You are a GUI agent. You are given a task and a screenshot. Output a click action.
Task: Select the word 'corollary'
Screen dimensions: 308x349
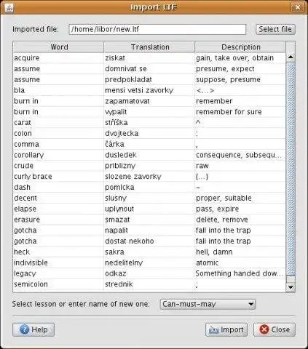(58, 155)
